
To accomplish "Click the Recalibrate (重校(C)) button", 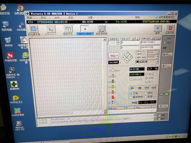I will tap(166, 66).
